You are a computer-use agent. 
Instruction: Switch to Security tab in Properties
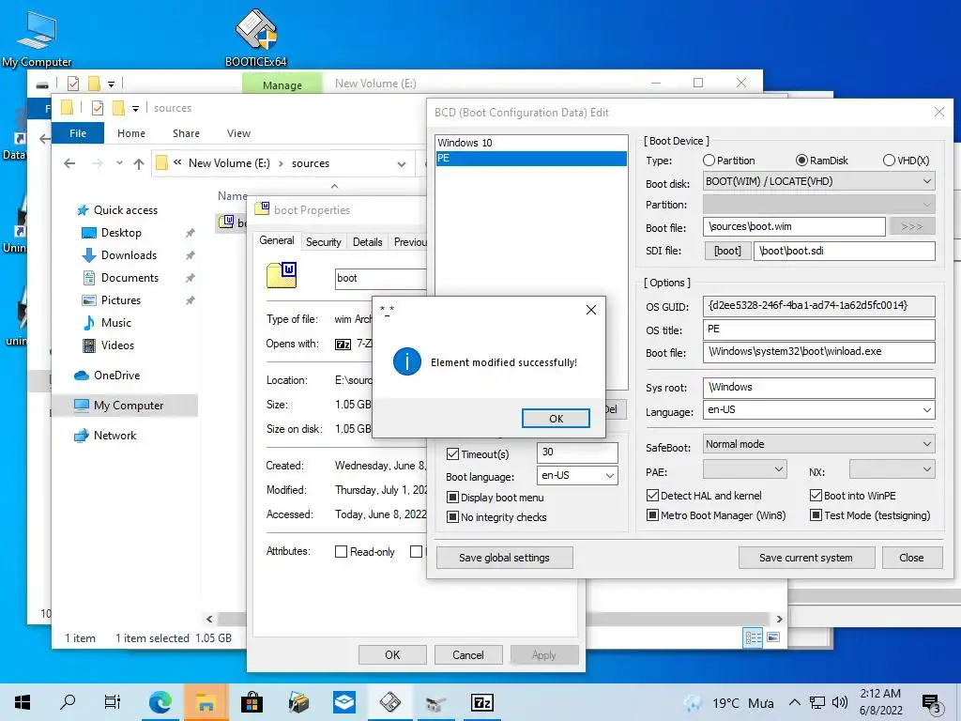pyautogui.click(x=324, y=242)
